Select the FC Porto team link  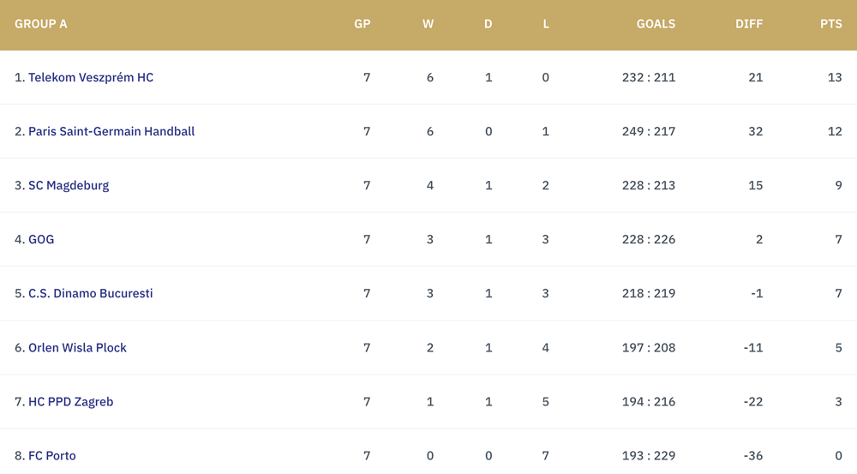click(x=52, y=456)
